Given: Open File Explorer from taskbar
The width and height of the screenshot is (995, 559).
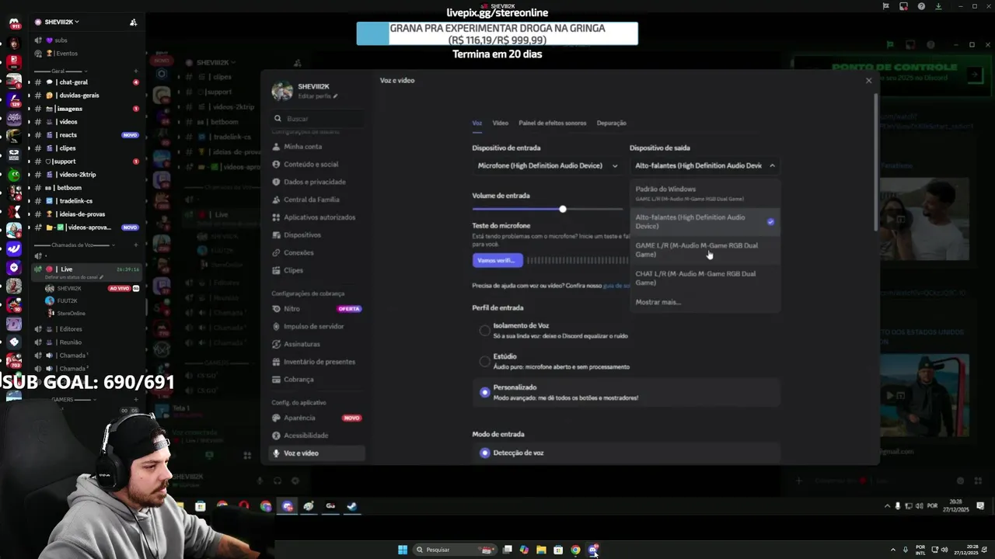Looking at the screenshot, I should point(541,550).
